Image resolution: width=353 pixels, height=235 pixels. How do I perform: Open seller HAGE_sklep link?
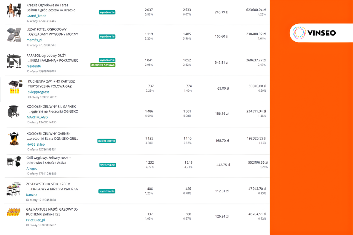[36, 144]
